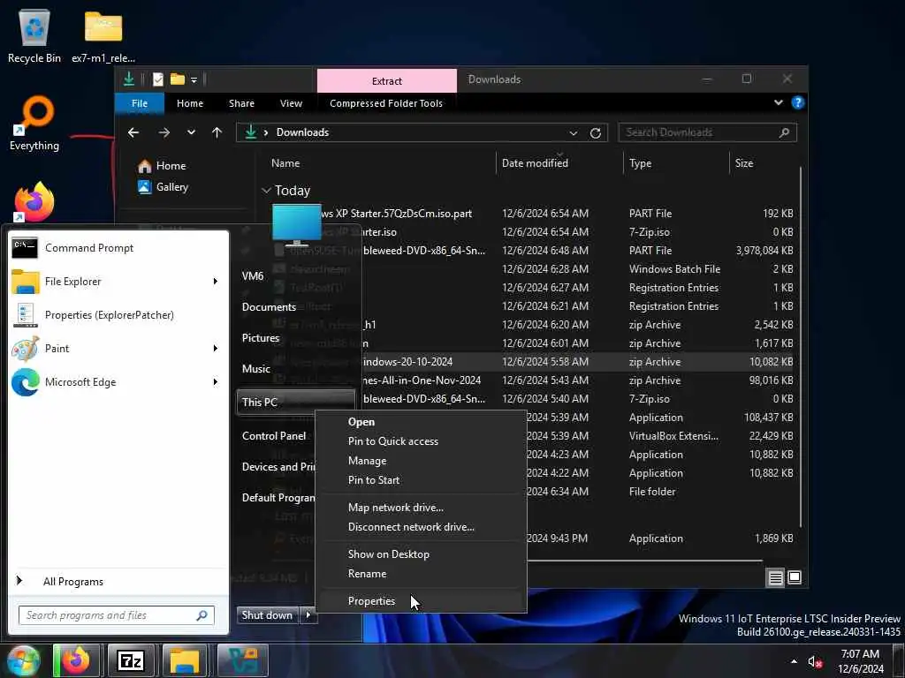Switch to the Share ribbon tab
This screenshot has height=678, width=905.
point(241,103)
